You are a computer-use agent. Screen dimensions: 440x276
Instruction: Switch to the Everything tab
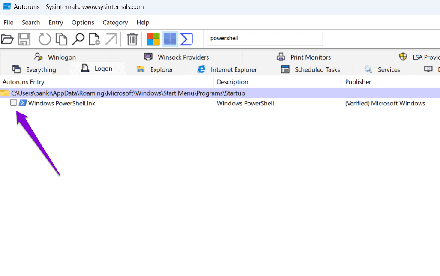click(34, 69)
